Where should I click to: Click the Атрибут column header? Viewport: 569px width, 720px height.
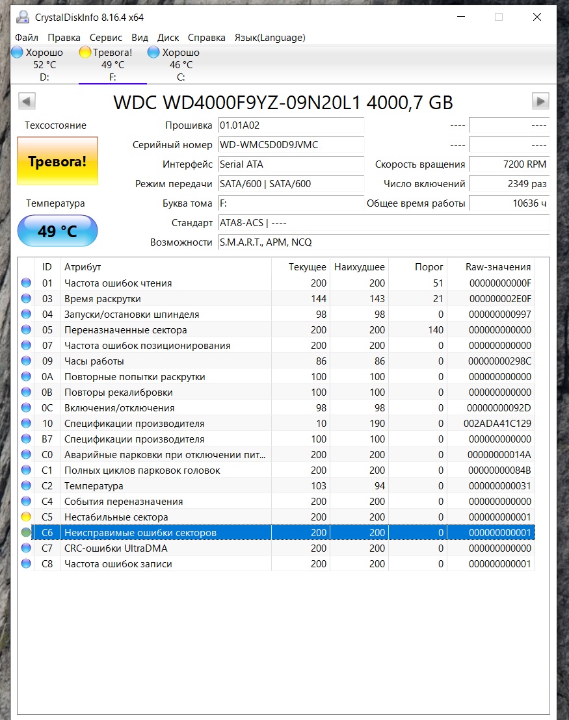pos(165,267)
